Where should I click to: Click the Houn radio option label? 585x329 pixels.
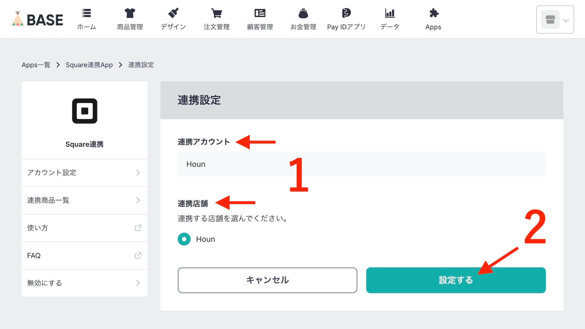(205, 239)
